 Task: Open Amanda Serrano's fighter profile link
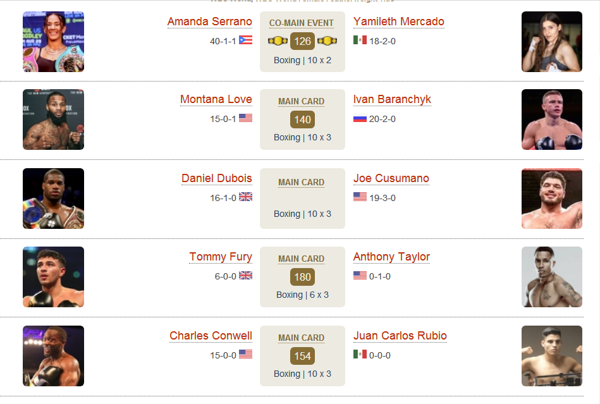pos(210,21)
